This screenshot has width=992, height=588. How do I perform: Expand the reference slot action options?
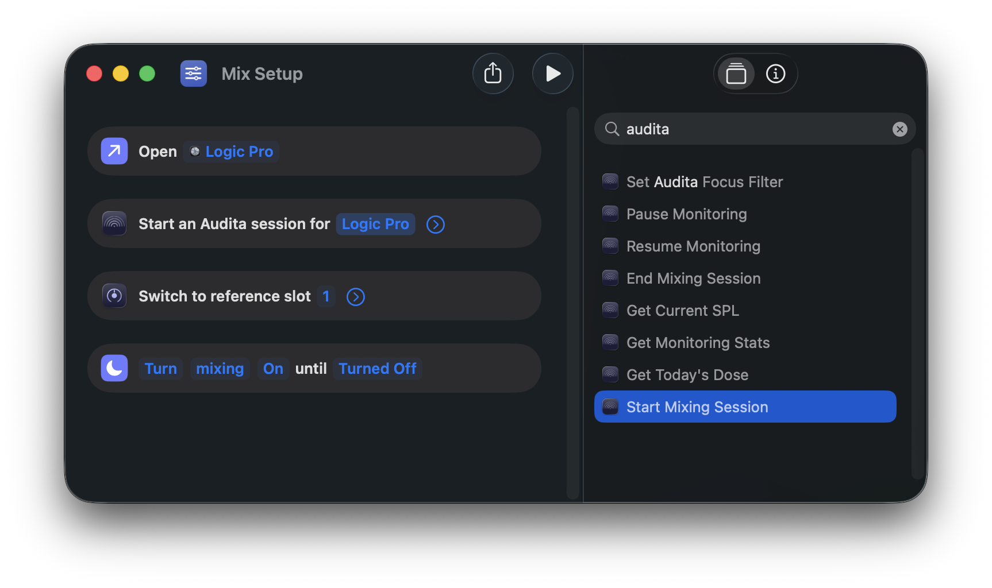(356, 297)
